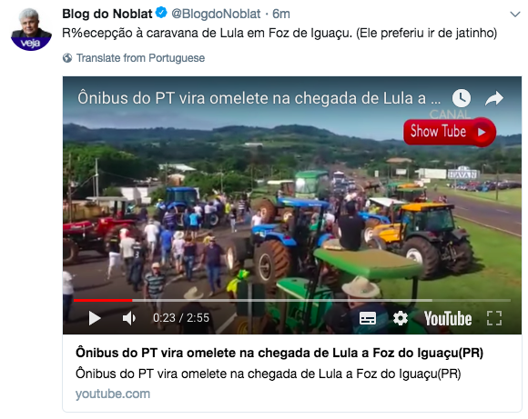Open the video on YouTube via the logo
Viewport: 528px width, 419px height.
[x=448, y=318]
